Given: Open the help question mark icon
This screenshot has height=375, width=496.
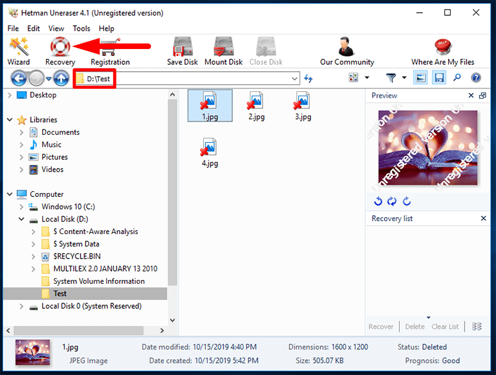Looking at the screenshot, I should coord(476,77).
